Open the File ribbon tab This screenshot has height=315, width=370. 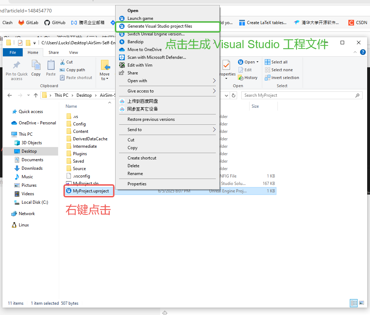click(x=13, y=52)
